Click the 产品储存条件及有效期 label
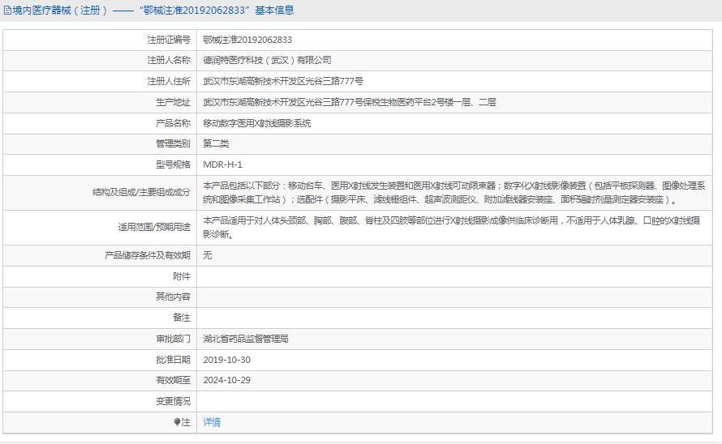Image resolution: width=722 pixels, height=444 pixels. coord(148,255)
